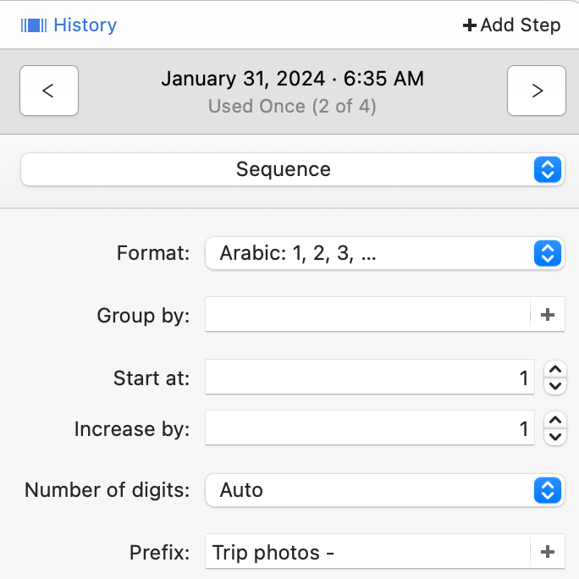Go to next history entry
579x579 pixels.
click(537, 91)
